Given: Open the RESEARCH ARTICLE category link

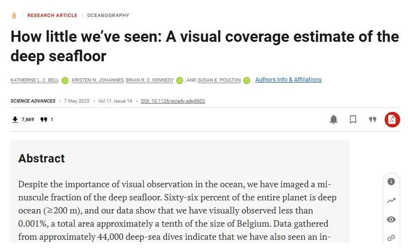Looking at the screenshot, I should click(52, 16).
